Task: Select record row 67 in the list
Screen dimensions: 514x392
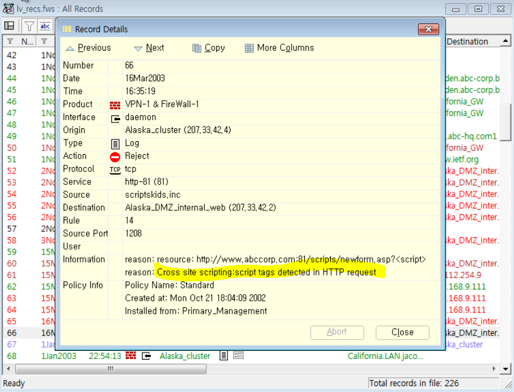Action: click(x=29, y=344)
